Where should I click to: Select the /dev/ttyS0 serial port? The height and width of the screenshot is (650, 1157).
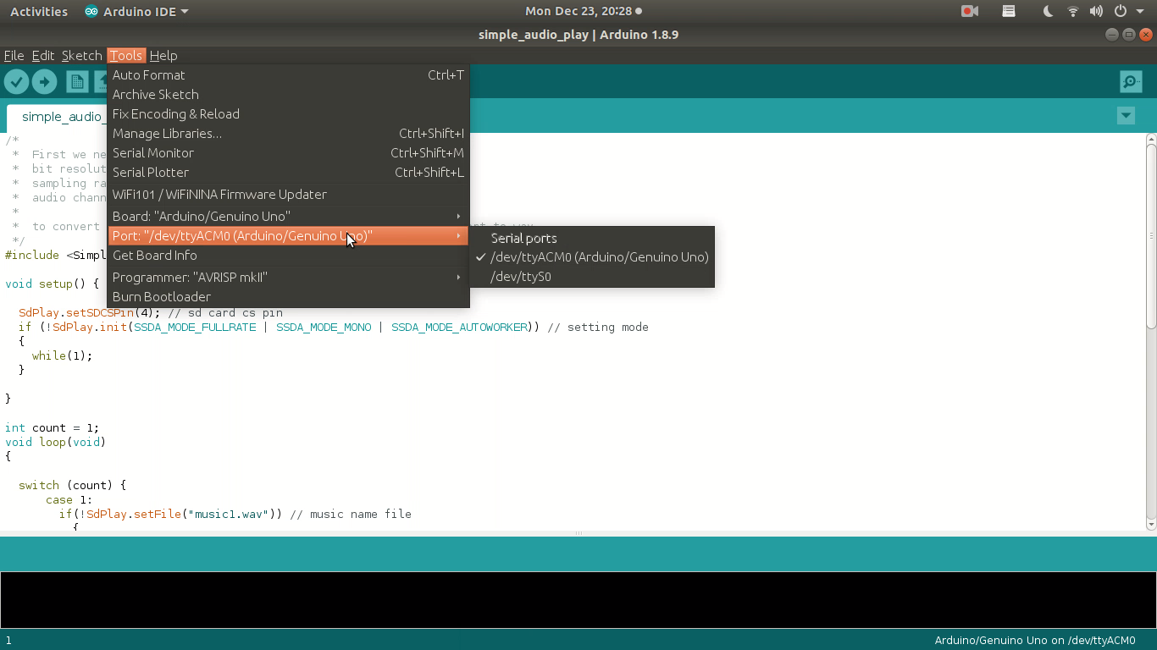[x=593, y=277]
